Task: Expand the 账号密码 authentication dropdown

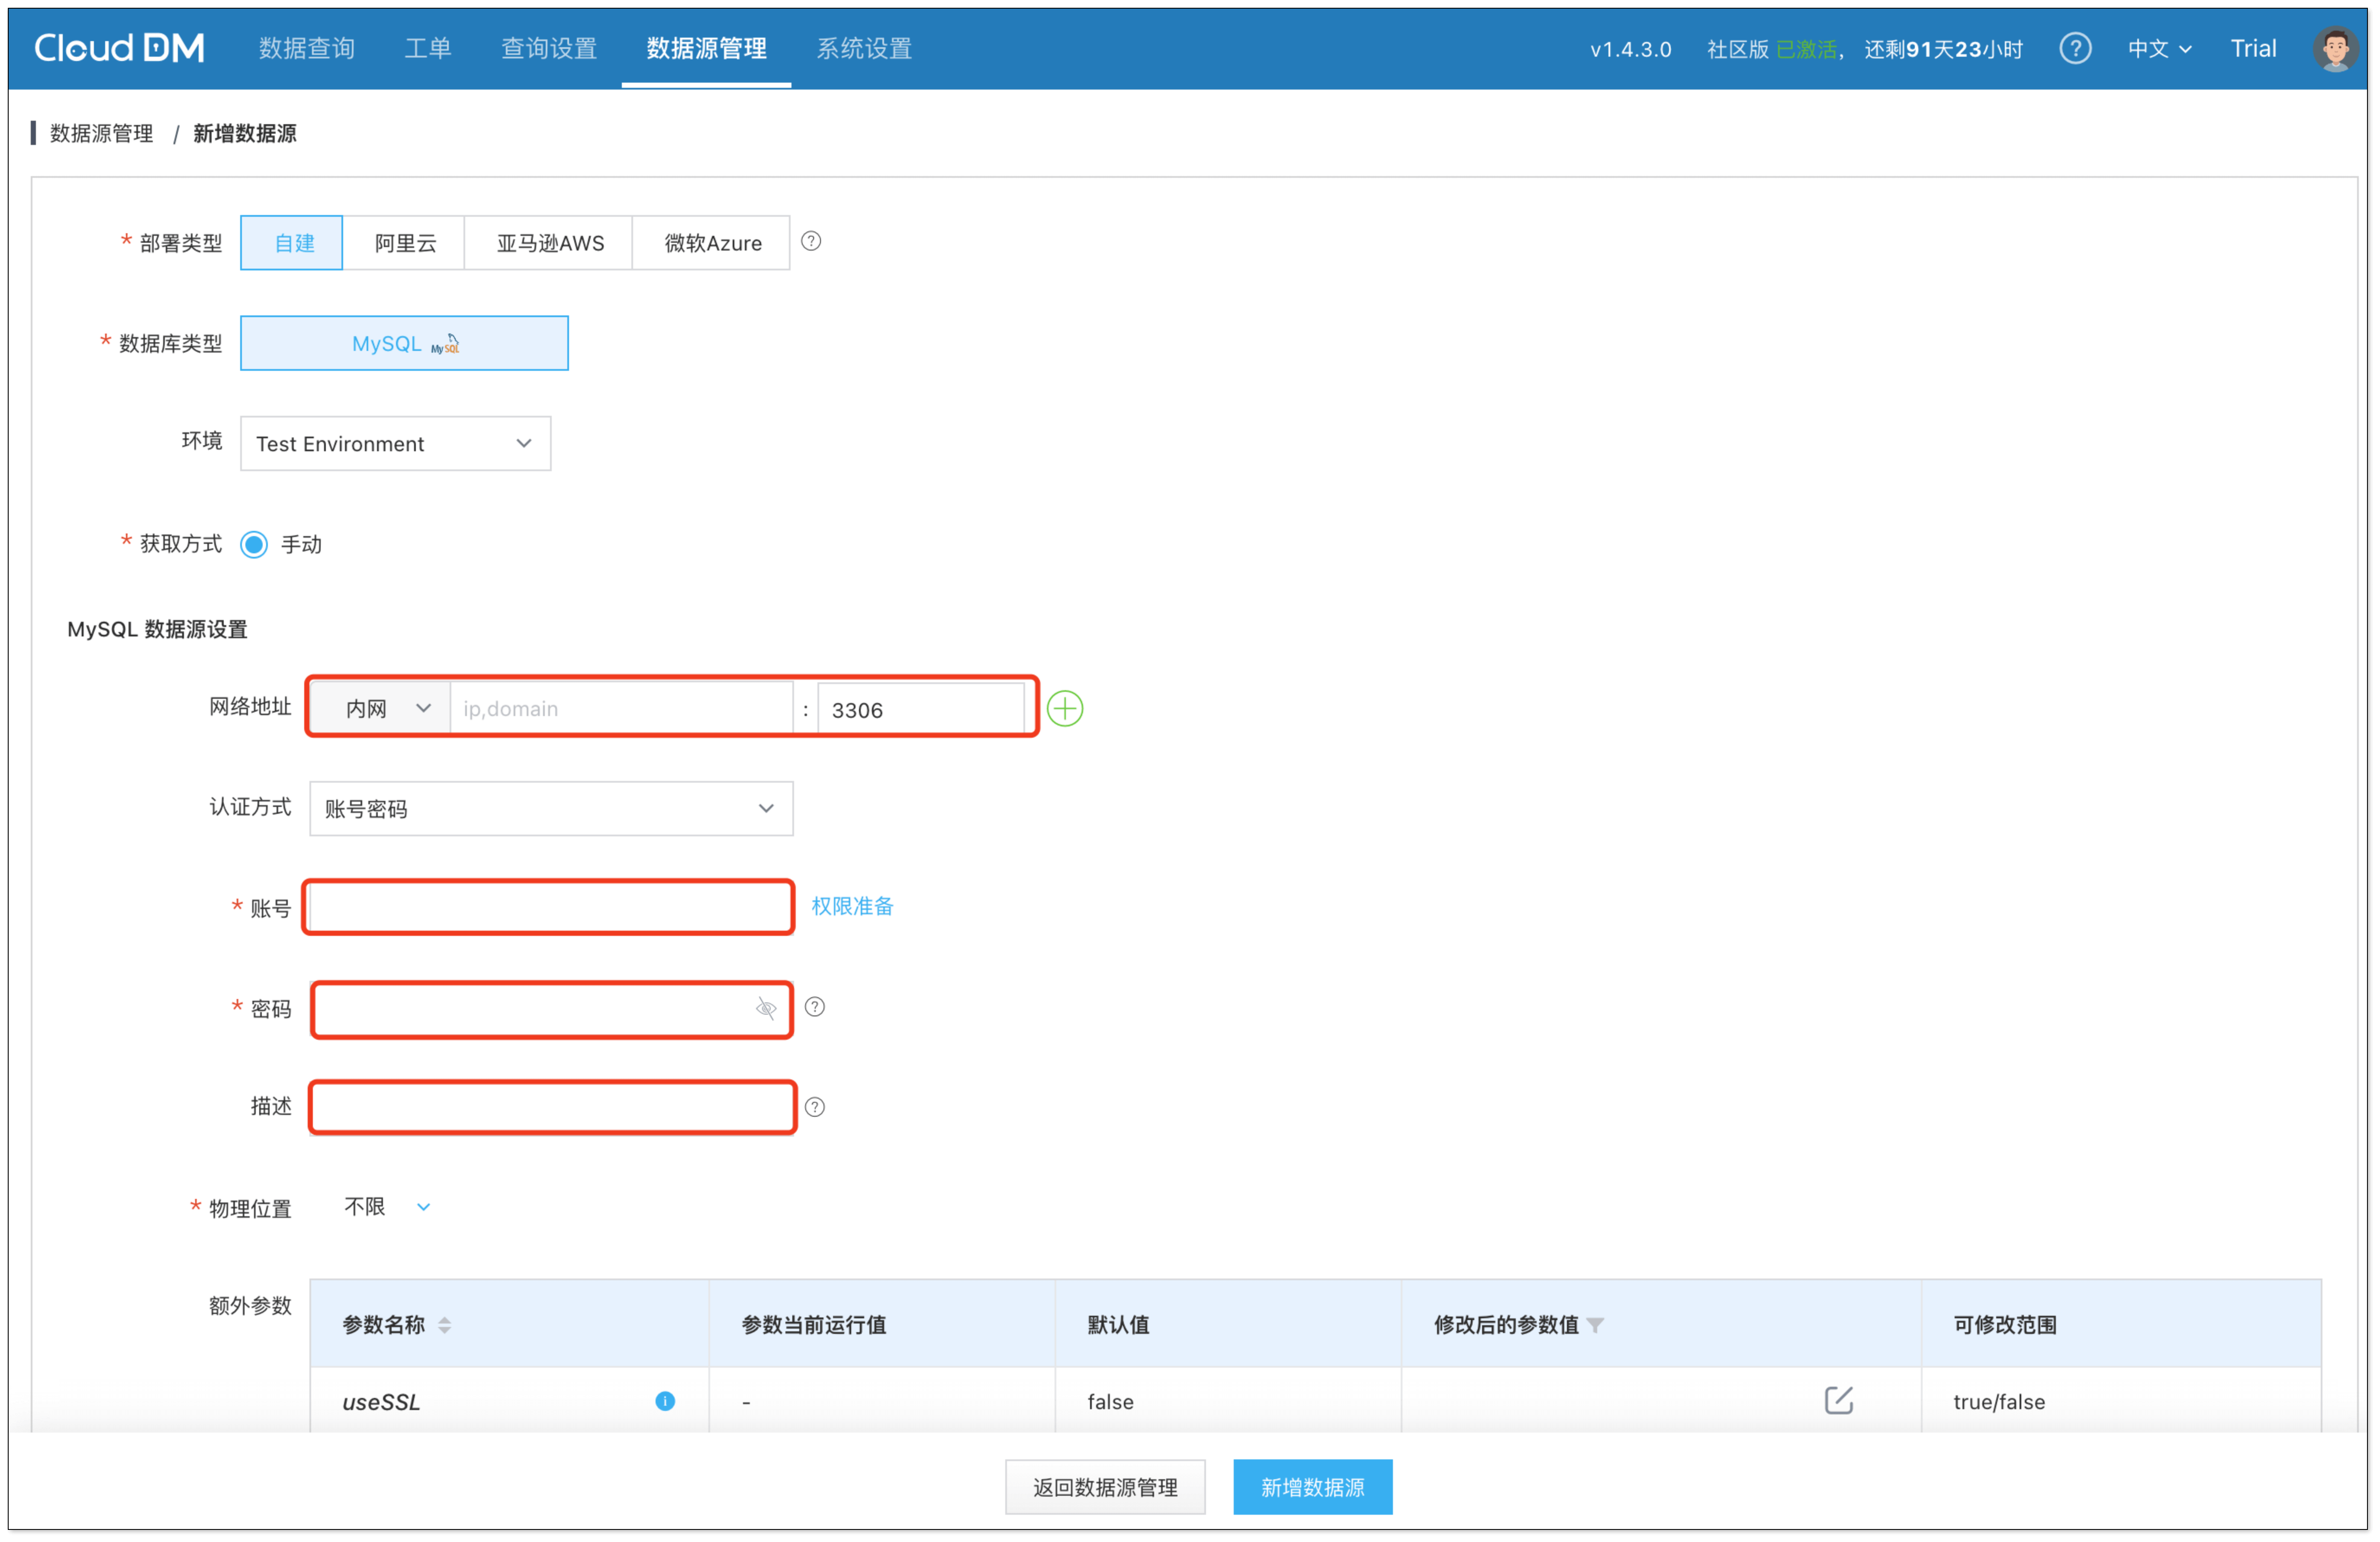Action: 551,808
